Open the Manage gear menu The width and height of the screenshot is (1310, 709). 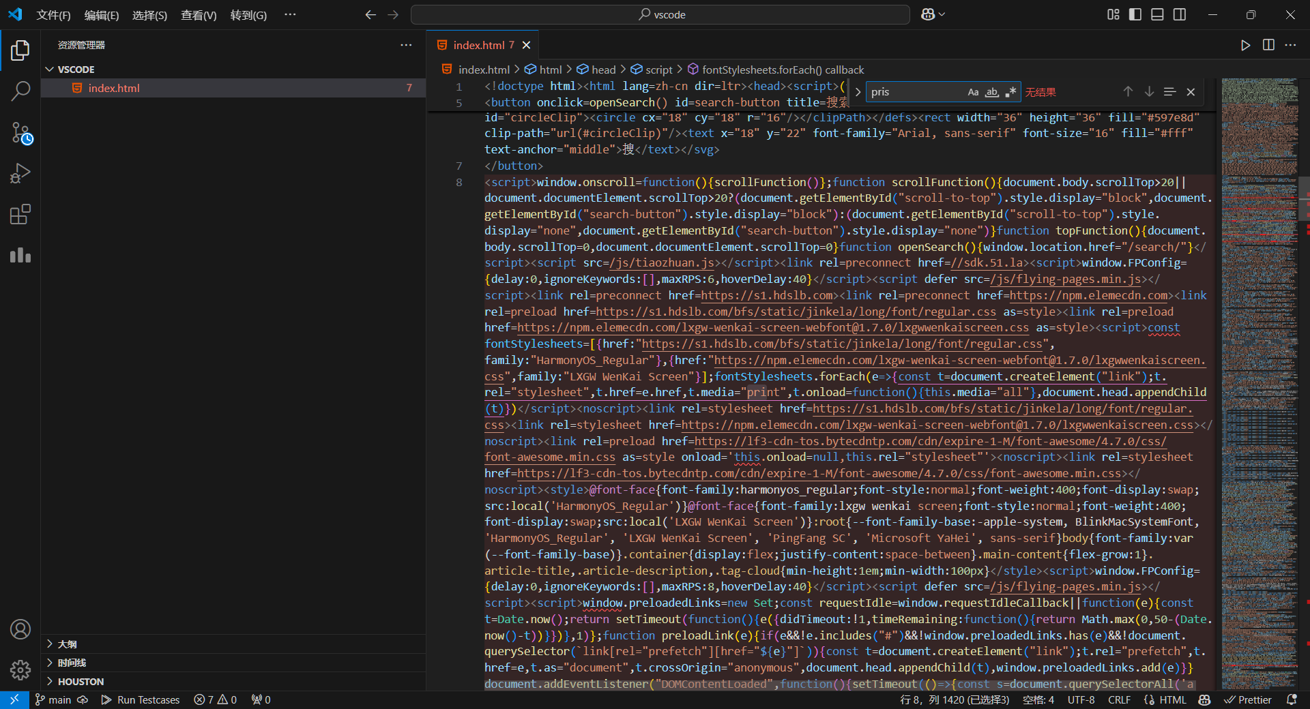tap(20, 670)
